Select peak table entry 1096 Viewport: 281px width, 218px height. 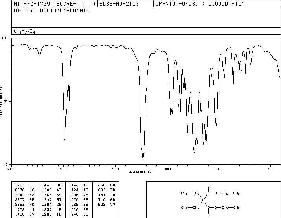(73, 195)
